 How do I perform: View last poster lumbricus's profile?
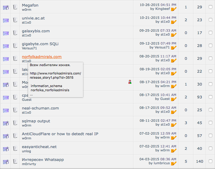[162, 163]
